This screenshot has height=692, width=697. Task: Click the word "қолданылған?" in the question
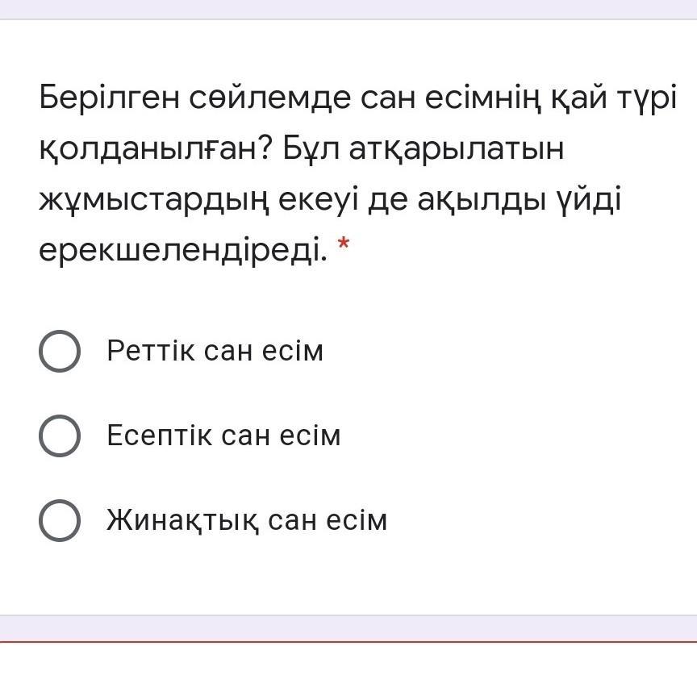[153, 149]
